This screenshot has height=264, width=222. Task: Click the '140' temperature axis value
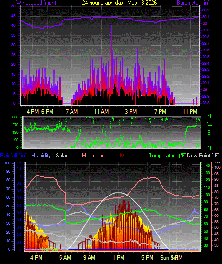pyautogui.click(x=207, y=166)
